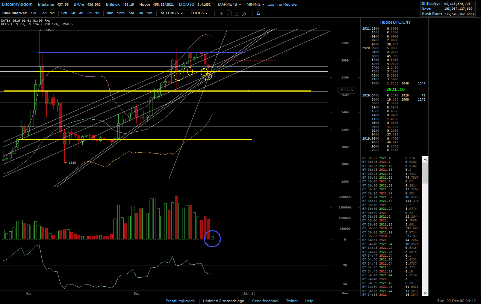Screen dimensions: 481x304
Task: Click the trades list scrollbar thumb
Action: coord(425,173)
